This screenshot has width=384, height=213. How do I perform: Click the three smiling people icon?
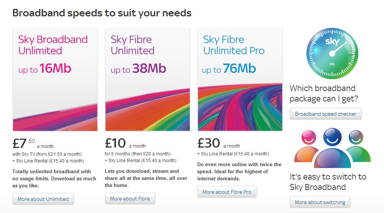click(332, 148)
